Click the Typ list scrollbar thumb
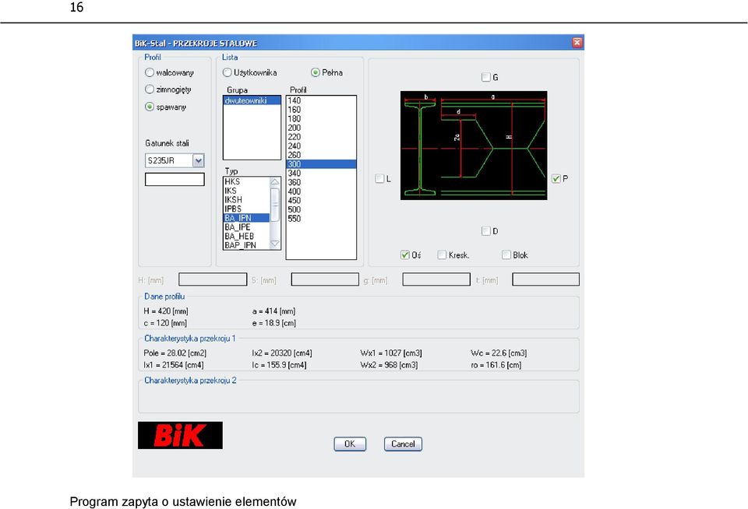 (275, 204)
